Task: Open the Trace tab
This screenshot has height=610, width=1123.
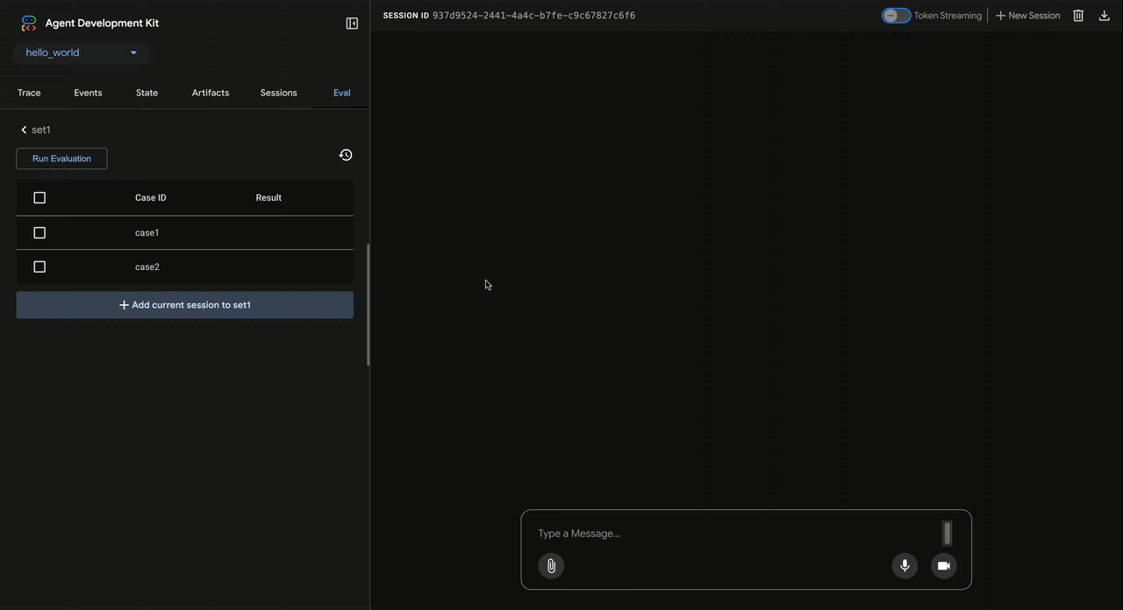Action: (x=29, y=92)
